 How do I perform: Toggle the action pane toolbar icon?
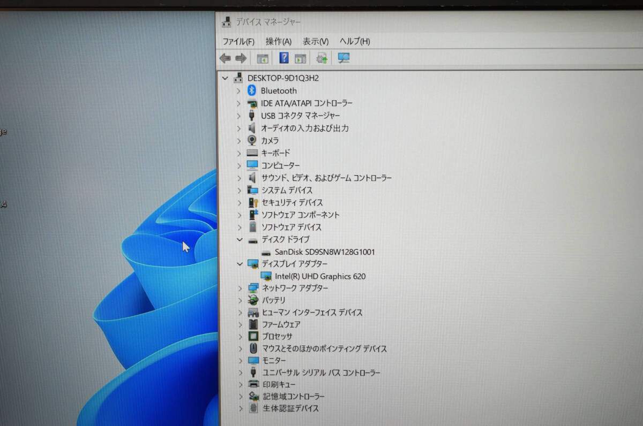(x=300, y=58)
